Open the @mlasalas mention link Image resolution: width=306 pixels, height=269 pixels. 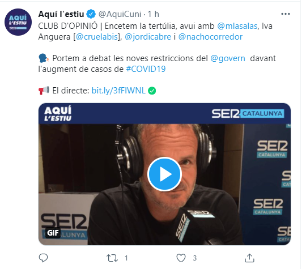click(237, 26)
